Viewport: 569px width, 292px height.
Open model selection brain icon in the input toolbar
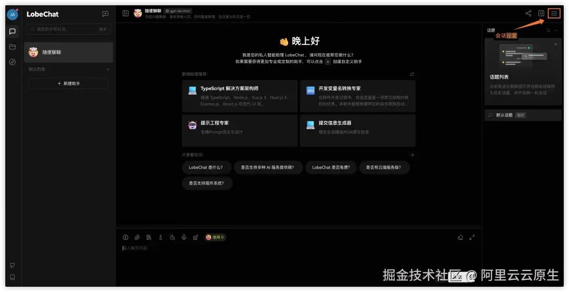point(125,237)
